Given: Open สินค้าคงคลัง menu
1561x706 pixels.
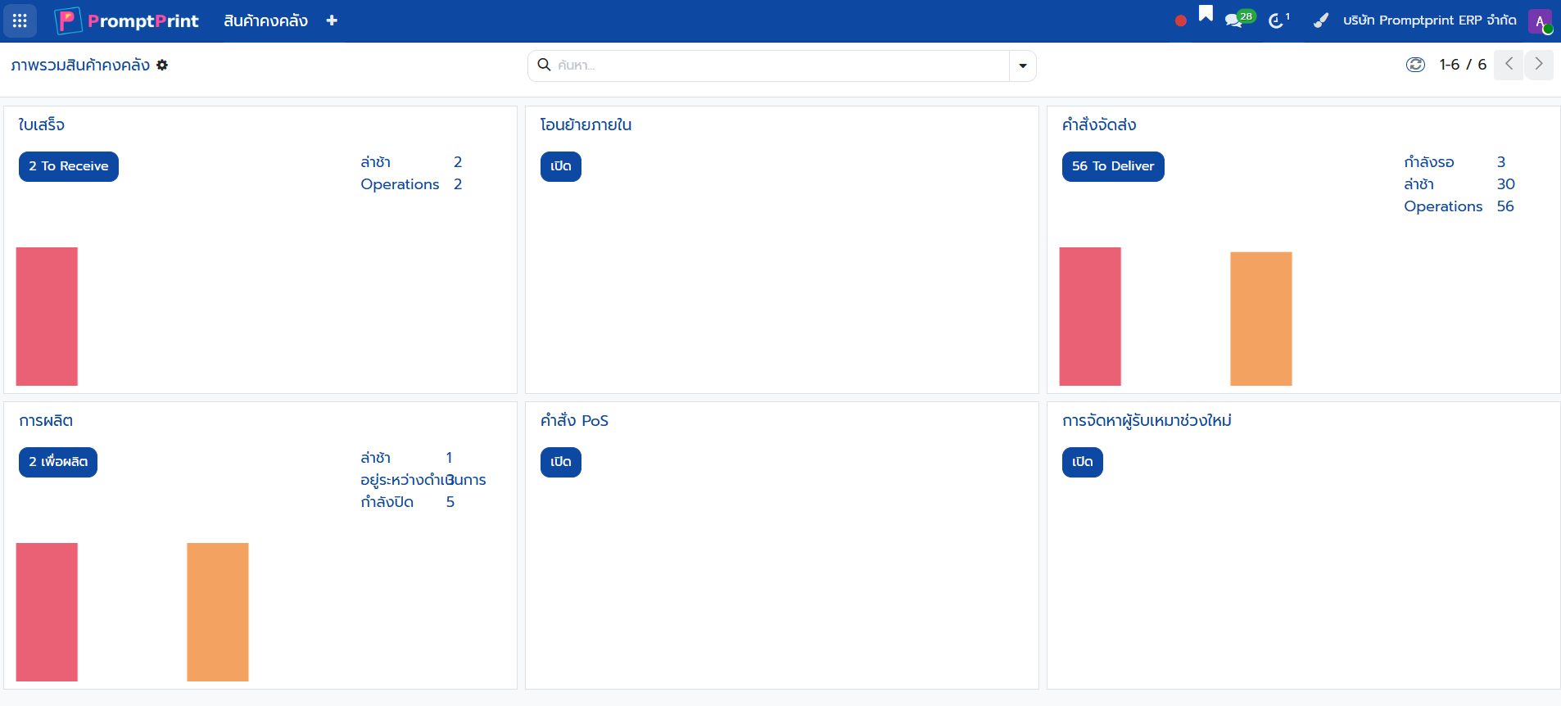Looking at the screenshot, I should 265,20.
